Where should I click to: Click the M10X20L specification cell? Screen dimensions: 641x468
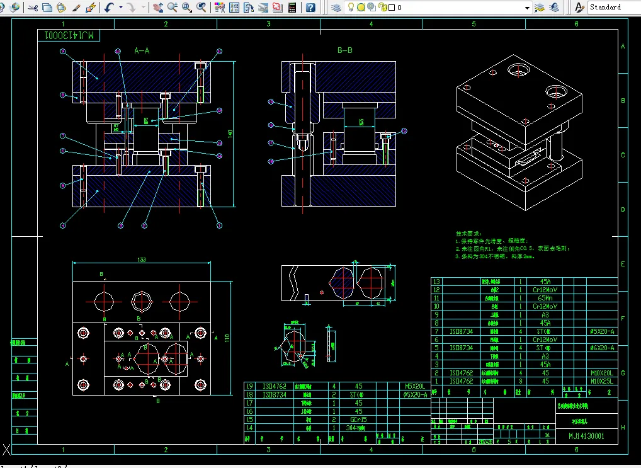[602, 373]
